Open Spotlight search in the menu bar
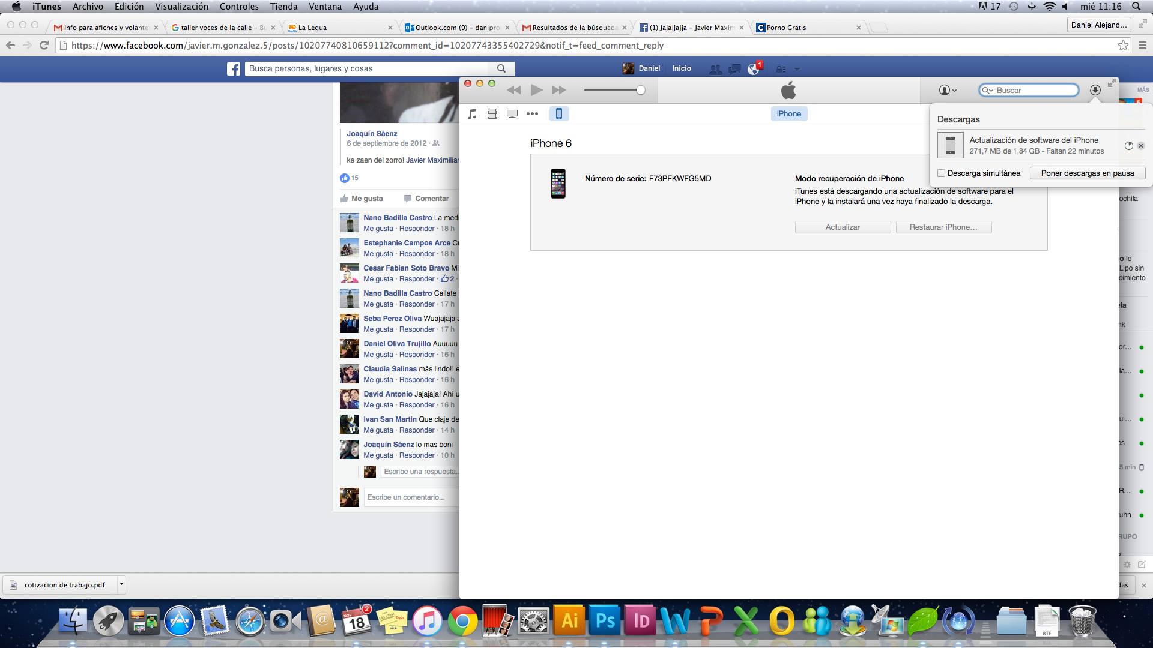Screen dimensions: 1153x648 pyautogui.click(x=1136, y=7)
